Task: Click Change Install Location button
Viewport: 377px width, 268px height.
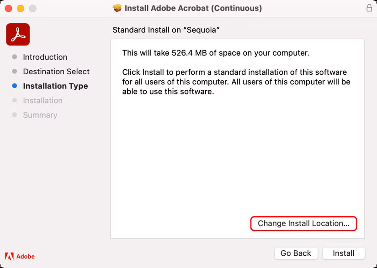Action: 303,223
